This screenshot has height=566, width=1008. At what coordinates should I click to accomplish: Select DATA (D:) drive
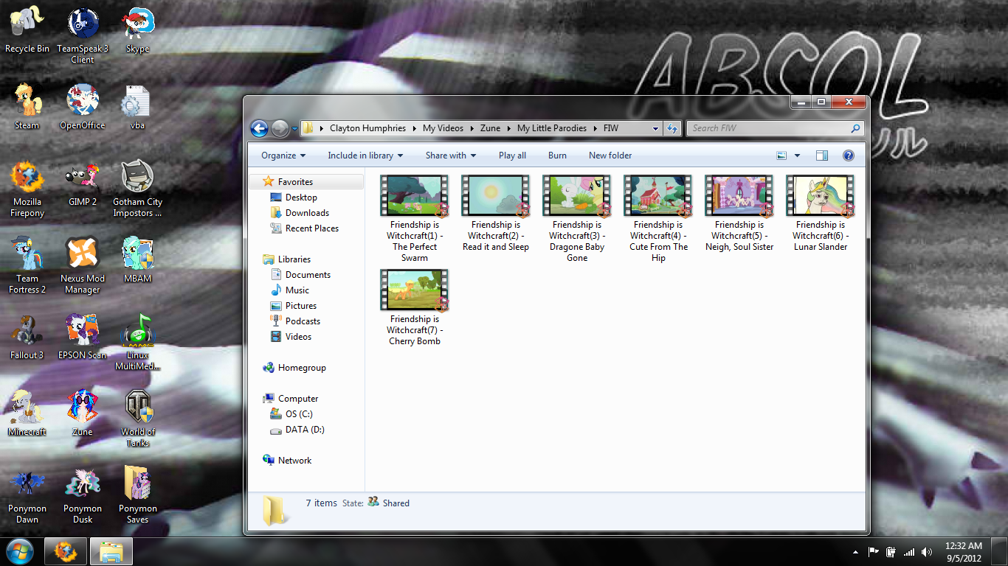[x=305, y=430]
